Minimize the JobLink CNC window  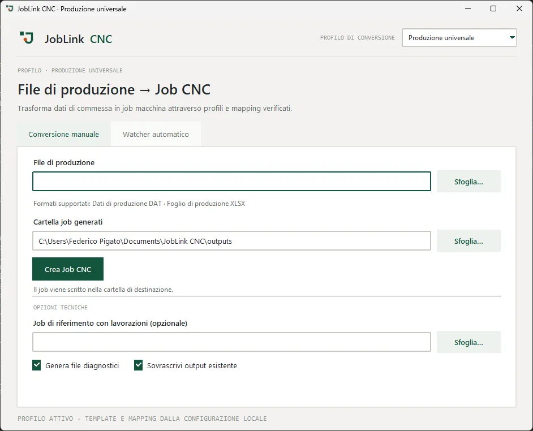pos(468,8)
